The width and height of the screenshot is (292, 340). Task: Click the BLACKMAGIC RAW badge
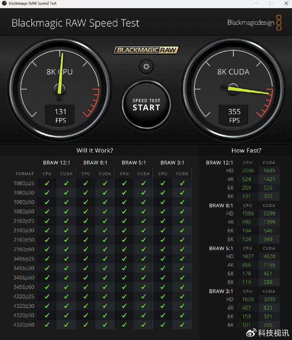point(146,50)
